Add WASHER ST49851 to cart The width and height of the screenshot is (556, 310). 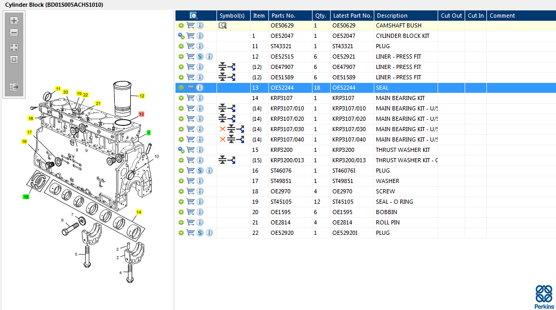point(191,181)
